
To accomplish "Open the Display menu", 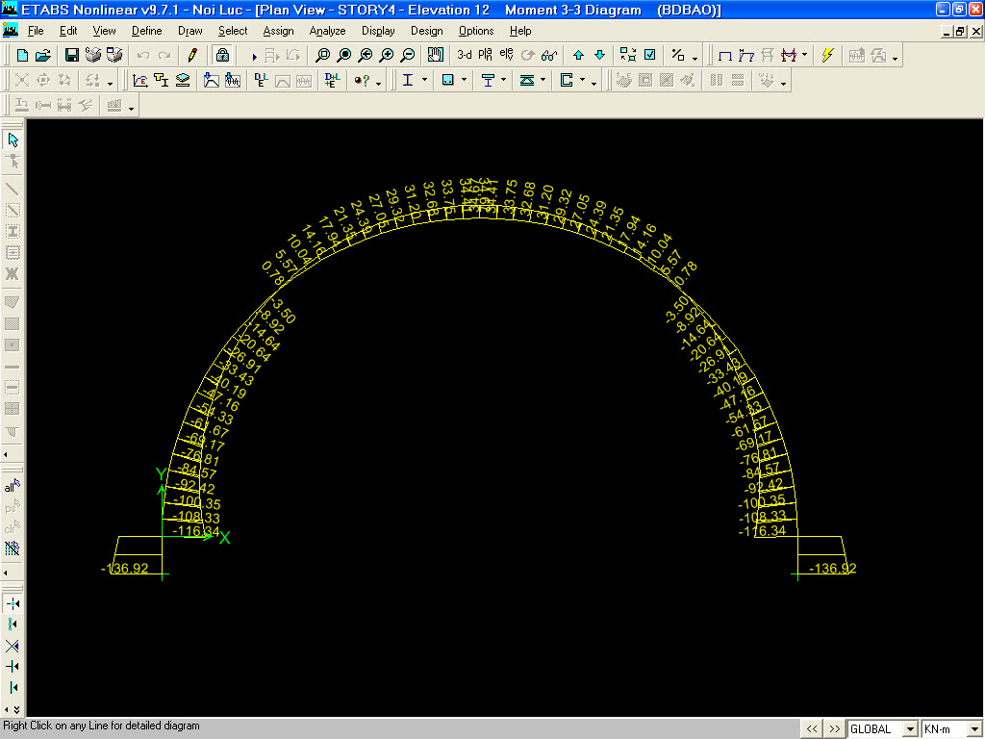I will pyautogui.click(x=378, y=31).
